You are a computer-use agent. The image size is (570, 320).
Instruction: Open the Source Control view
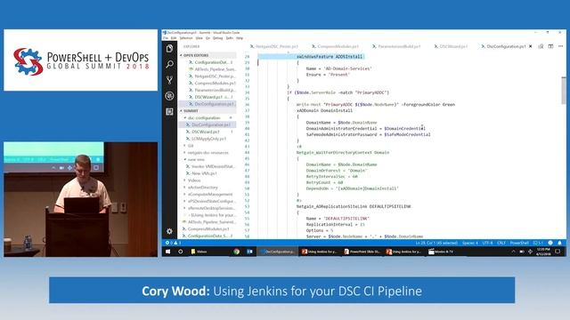click(x=169, y=80)
